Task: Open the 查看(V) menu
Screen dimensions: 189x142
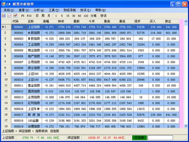Action: coord(24,10)
